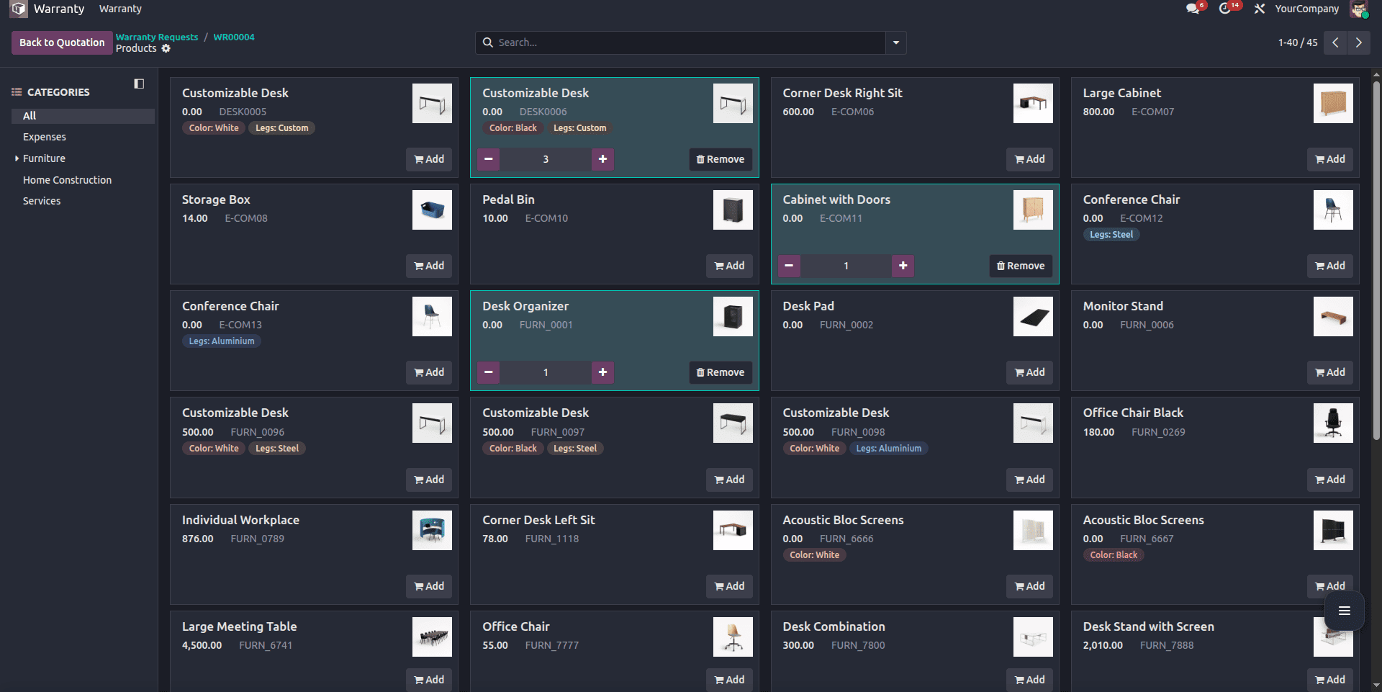Click Back to Quotation
1382x692 pixels.
pos(61,42)
